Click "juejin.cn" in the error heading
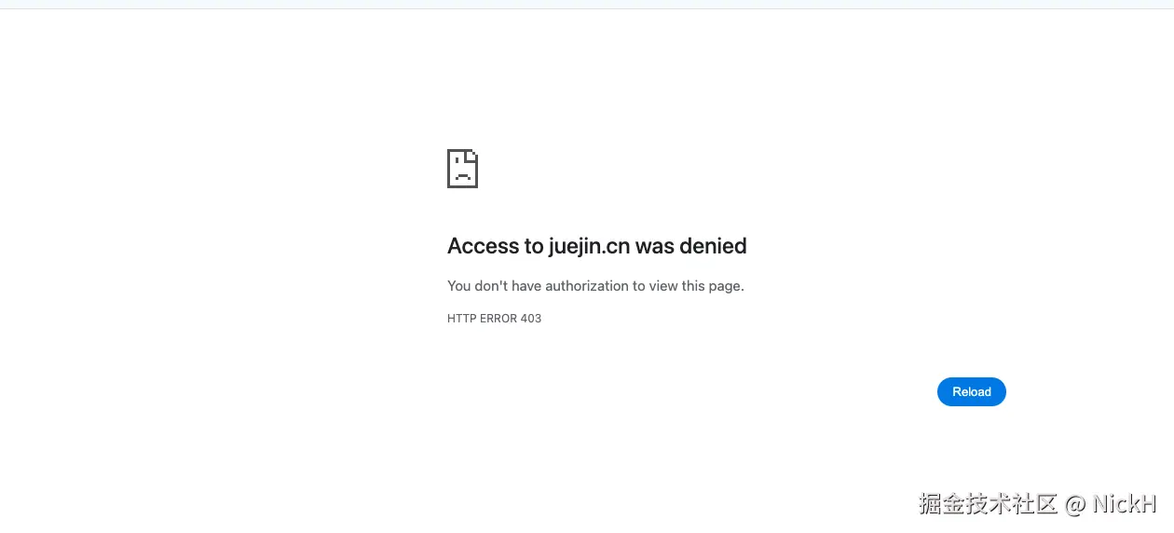Screen dimensions: 1174x533 pyautogui.click(x=589, y=246)
